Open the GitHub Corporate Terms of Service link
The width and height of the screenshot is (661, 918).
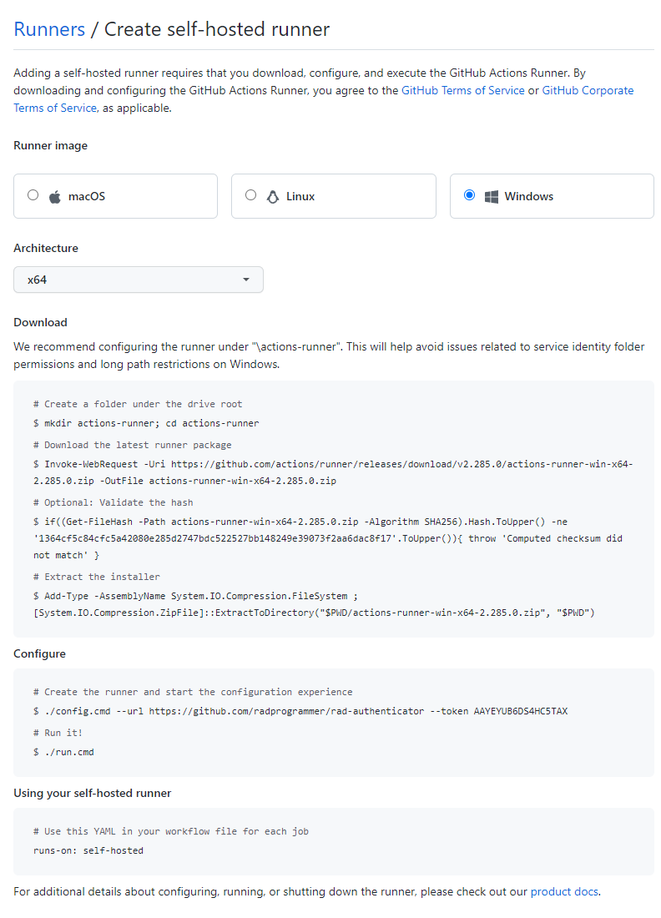(x=588, y=90)
